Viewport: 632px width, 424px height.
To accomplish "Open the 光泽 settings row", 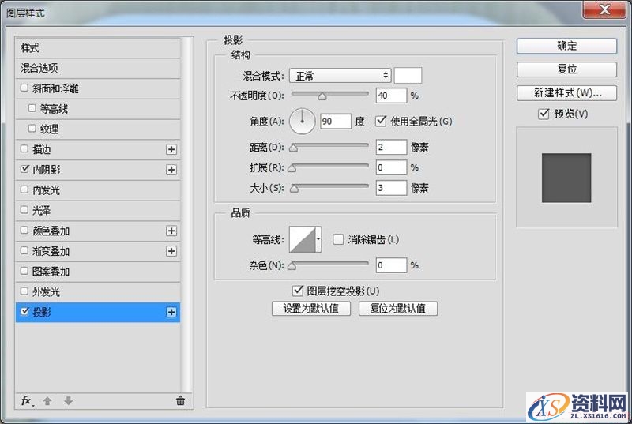I will pos(97,210).
